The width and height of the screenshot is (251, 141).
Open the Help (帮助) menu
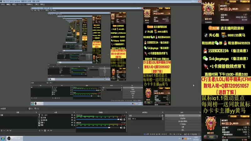pos(42,4)
